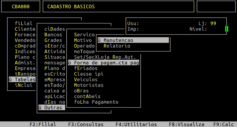
Task: Open the oBras menu item
Action: (x=81, y=91)
